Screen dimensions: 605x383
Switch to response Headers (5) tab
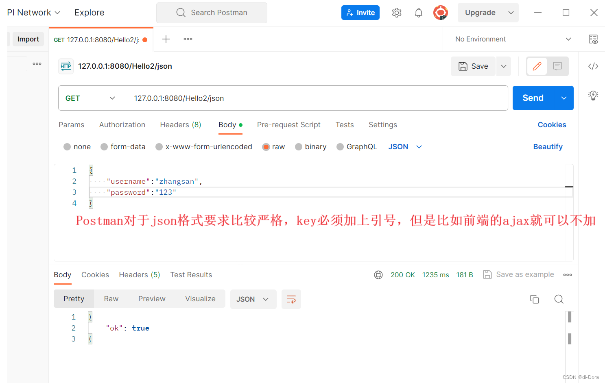coord(140,275)
